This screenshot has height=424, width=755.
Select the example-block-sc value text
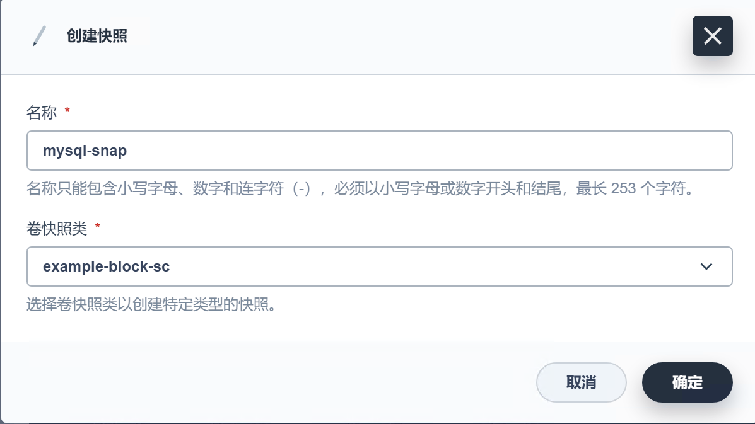tap(106, 266)
